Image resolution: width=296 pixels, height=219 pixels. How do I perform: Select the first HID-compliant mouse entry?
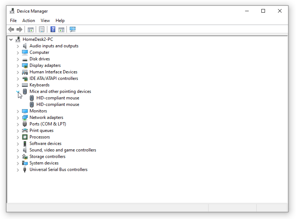pos(58,98)
